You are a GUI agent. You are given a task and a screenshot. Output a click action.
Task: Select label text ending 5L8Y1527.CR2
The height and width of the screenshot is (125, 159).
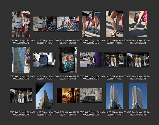[68, 77]
